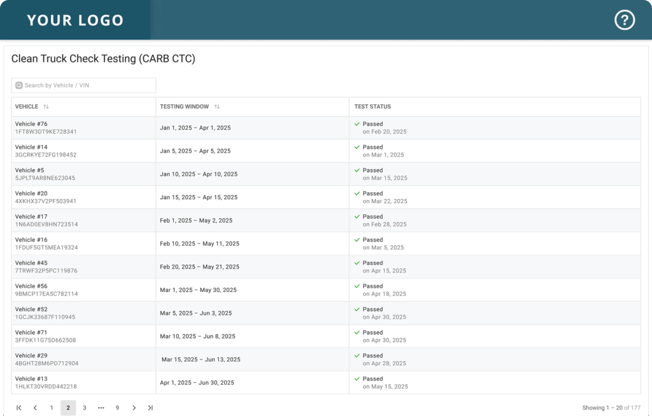Select the Vehicle #76 name
This screenshot has height=416, width=652.
tap(31, 124)
